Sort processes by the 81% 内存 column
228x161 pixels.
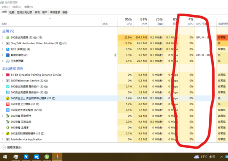click(141, 22)
